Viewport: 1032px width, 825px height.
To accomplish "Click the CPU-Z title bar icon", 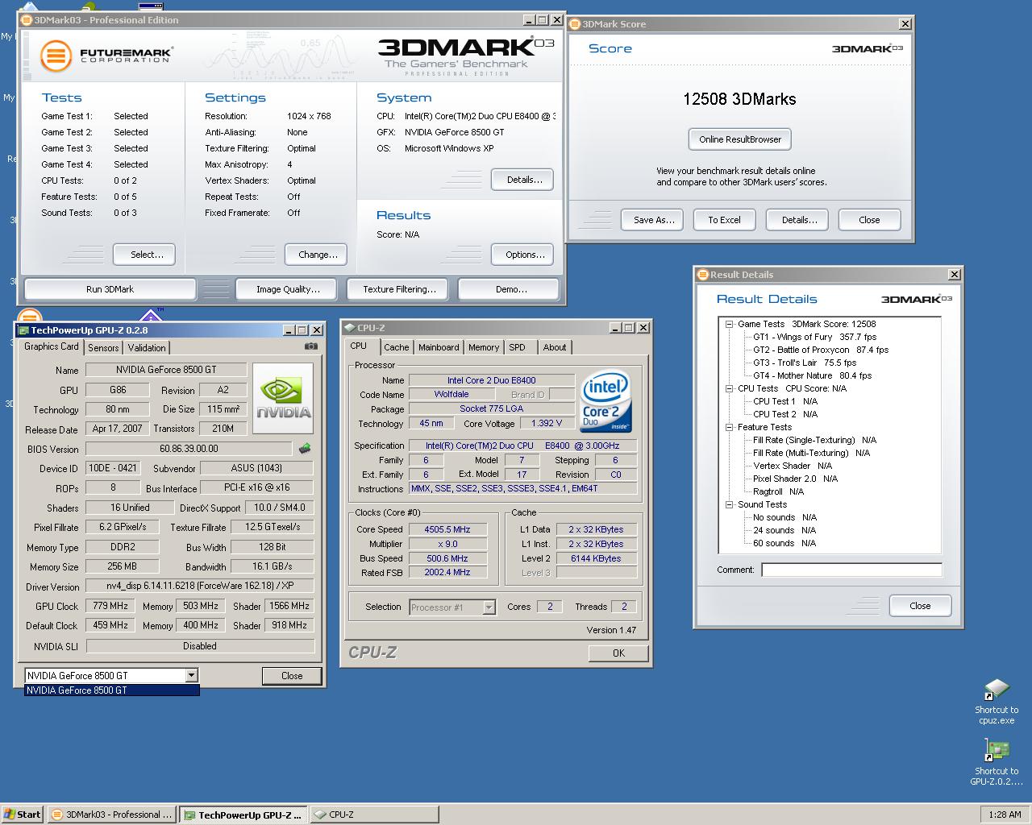I will tap(349, 328).
